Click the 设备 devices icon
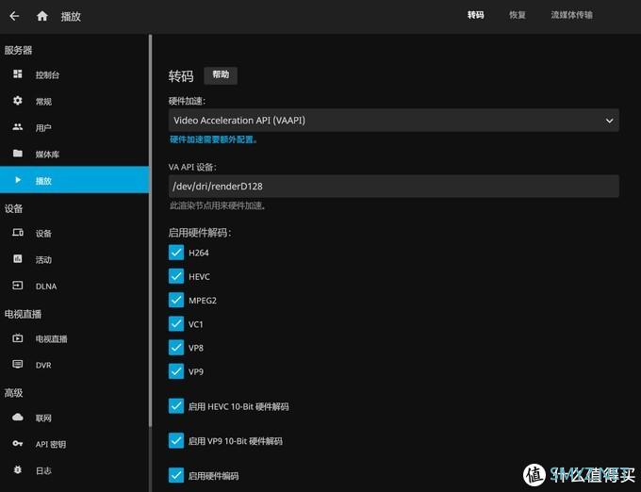This screenshot has height=492, width=641. click(x=18, y=233)
